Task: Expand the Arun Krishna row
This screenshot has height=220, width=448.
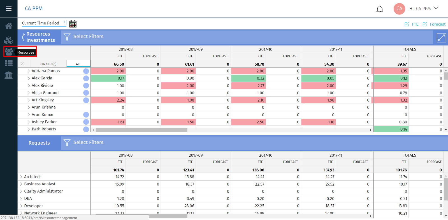Action: point(29,107)
